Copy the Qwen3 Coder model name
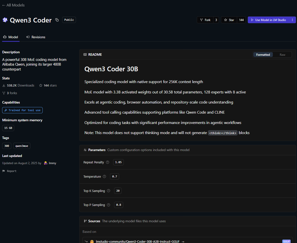 [x=57, y=20]
